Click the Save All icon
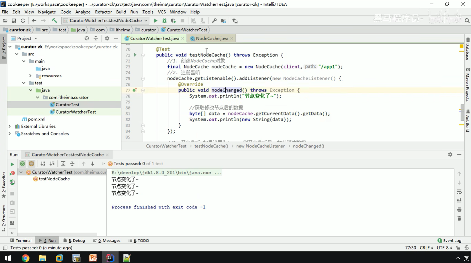This screenshot has width=471, height=263. 14,21
